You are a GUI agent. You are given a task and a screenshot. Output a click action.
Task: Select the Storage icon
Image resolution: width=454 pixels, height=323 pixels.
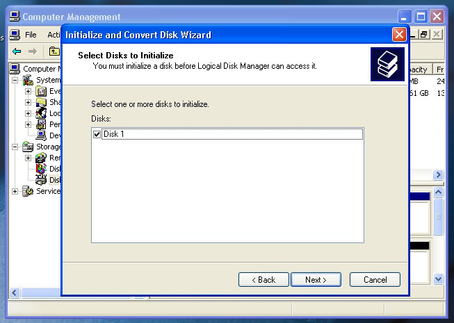(x=28, y=147)
